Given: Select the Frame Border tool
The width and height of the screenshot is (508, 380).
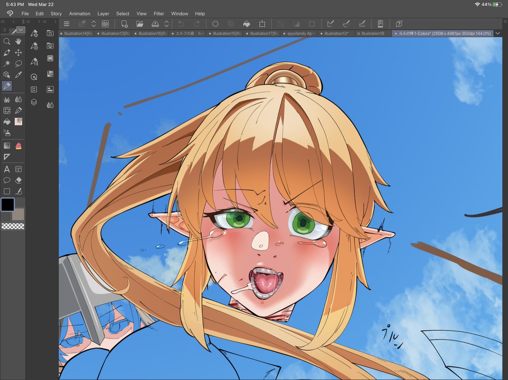Looking at the screenshot, I should [19, 169].
